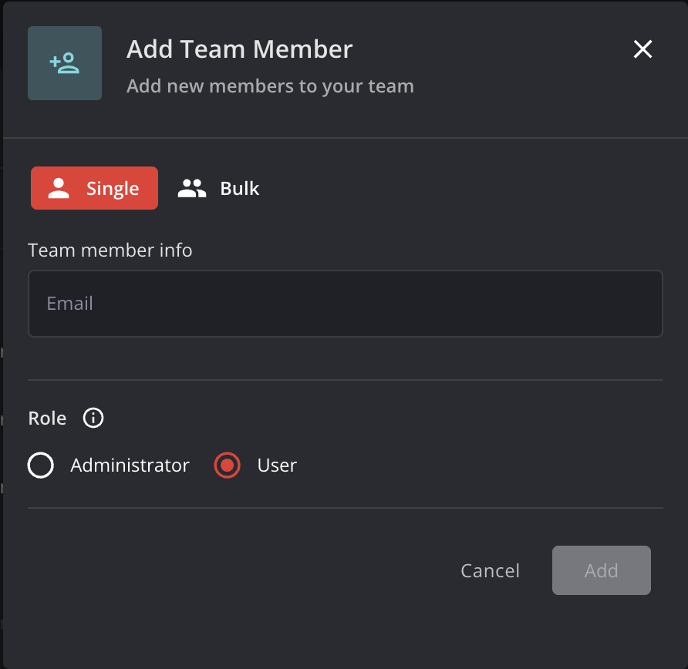Click the Administrator role label text
Viewport: 688px width, 669px height.
click(x=130, y=466)
